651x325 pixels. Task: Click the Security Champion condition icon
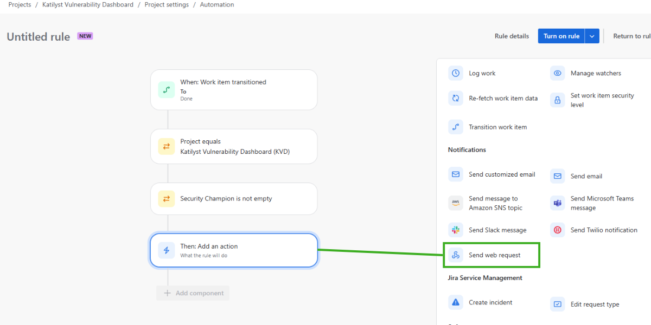point(167,198)
